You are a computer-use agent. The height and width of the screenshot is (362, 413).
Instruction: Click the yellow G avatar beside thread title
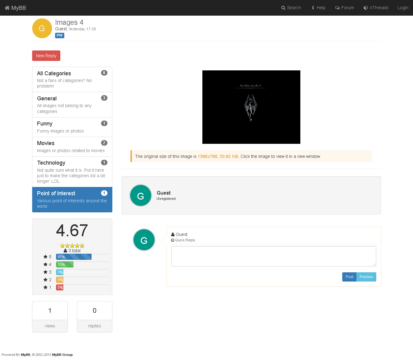point(42,28)
